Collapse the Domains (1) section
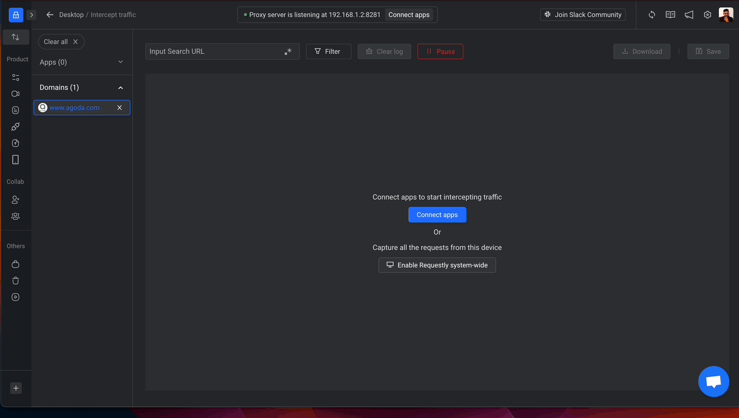The image size is (739, 418). tap(81, 88)
